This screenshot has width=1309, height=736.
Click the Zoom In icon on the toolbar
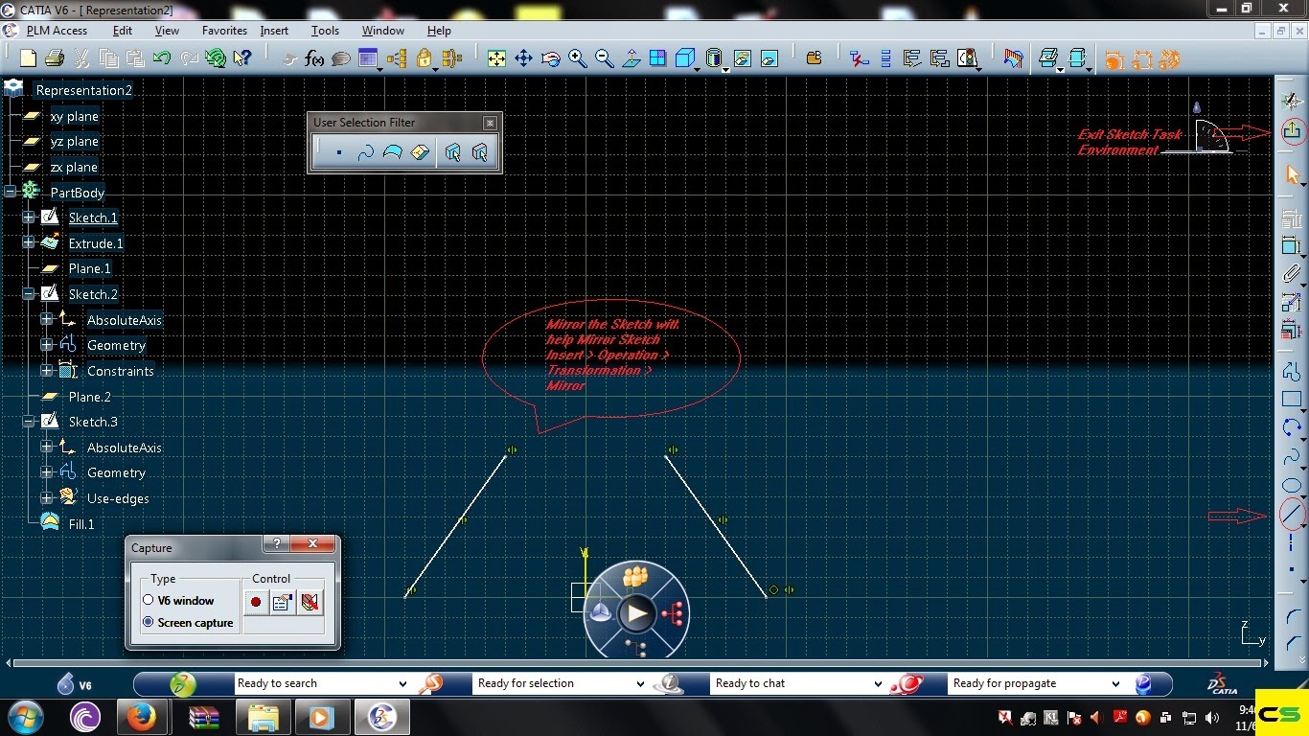(x=577, y=58)
